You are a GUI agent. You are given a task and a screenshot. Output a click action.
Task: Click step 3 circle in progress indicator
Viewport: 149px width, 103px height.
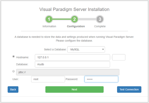click(100, 19)
